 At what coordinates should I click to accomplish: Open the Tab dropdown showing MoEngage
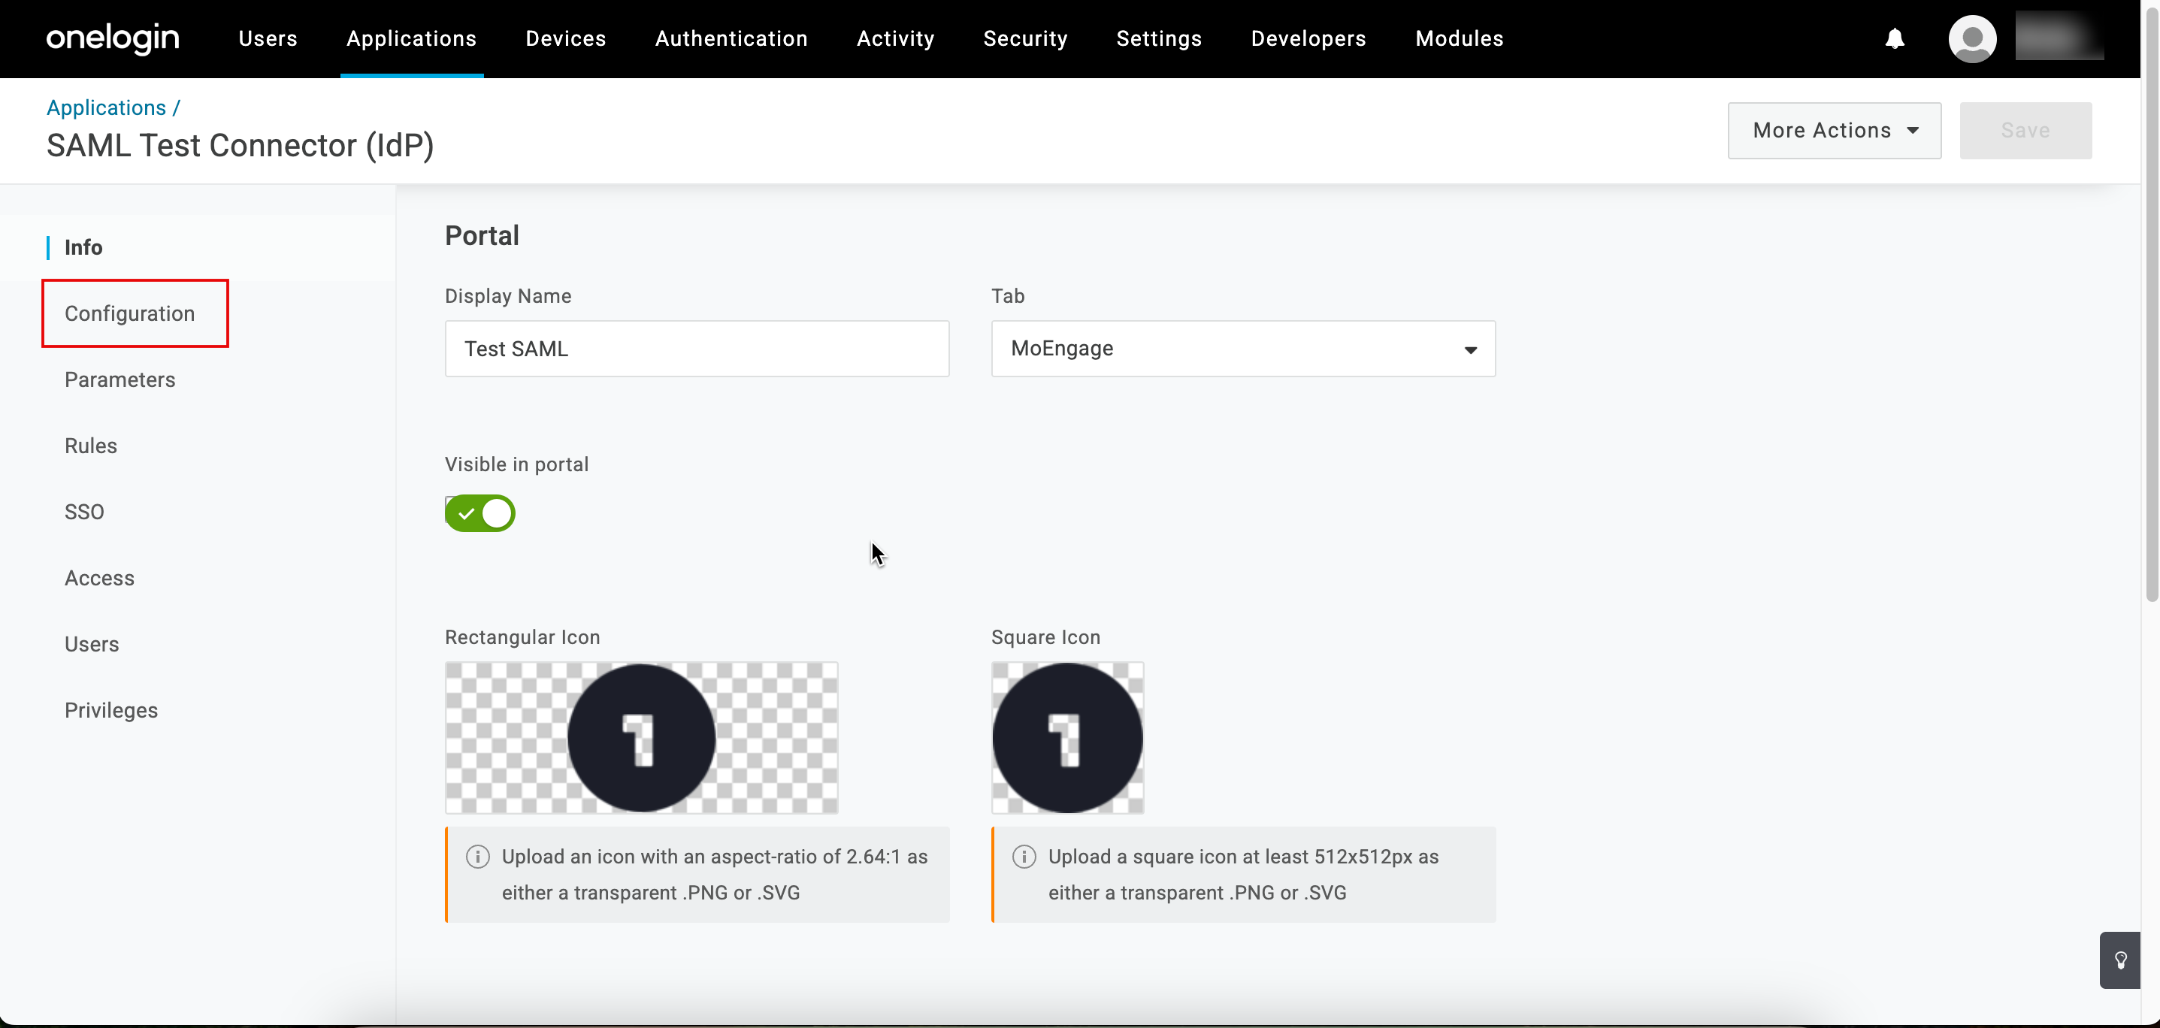coord(1242,349)
